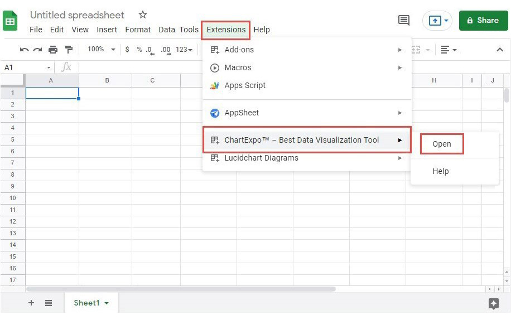Screen dimensions: 511x320
Task: Click the AppSheet paper plane icon
Action: pos(214,113)
